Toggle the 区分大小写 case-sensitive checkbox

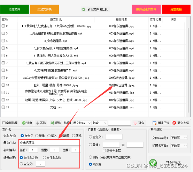tap(104, 151)
